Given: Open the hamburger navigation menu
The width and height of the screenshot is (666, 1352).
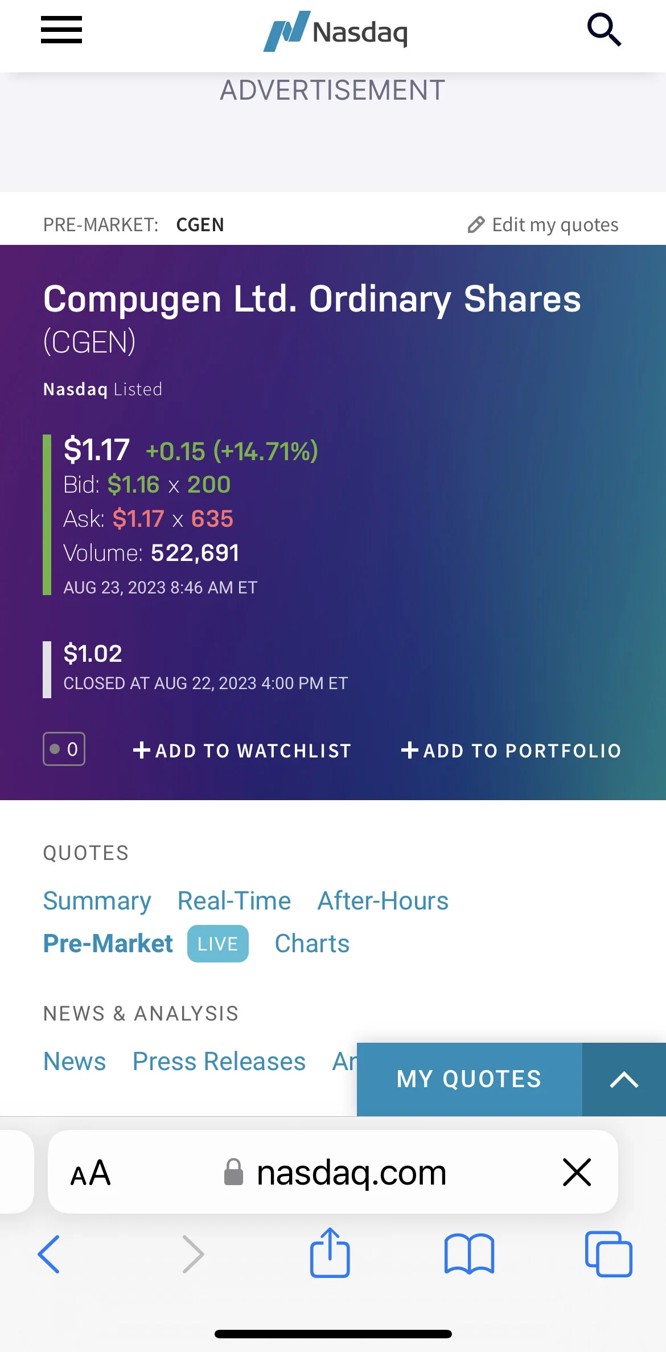Looking at the screenshot, I should coord(61,30).
